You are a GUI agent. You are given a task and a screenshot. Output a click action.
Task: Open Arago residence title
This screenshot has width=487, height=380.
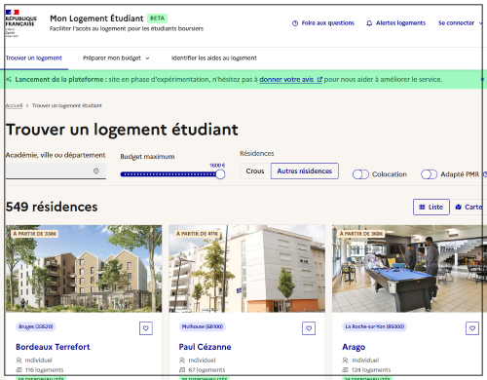point(354,347)
